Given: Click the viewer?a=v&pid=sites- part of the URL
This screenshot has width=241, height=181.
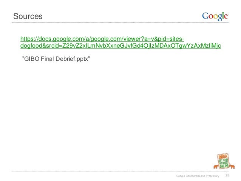Looking at the screenshot, I should coord(154,39).
